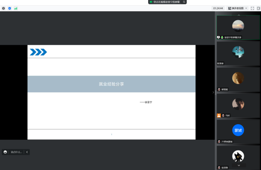This screenshot has width=261, height=170.
Task: Enter fullscreen mode with the corner brackets icon
Action: [252, 8]
